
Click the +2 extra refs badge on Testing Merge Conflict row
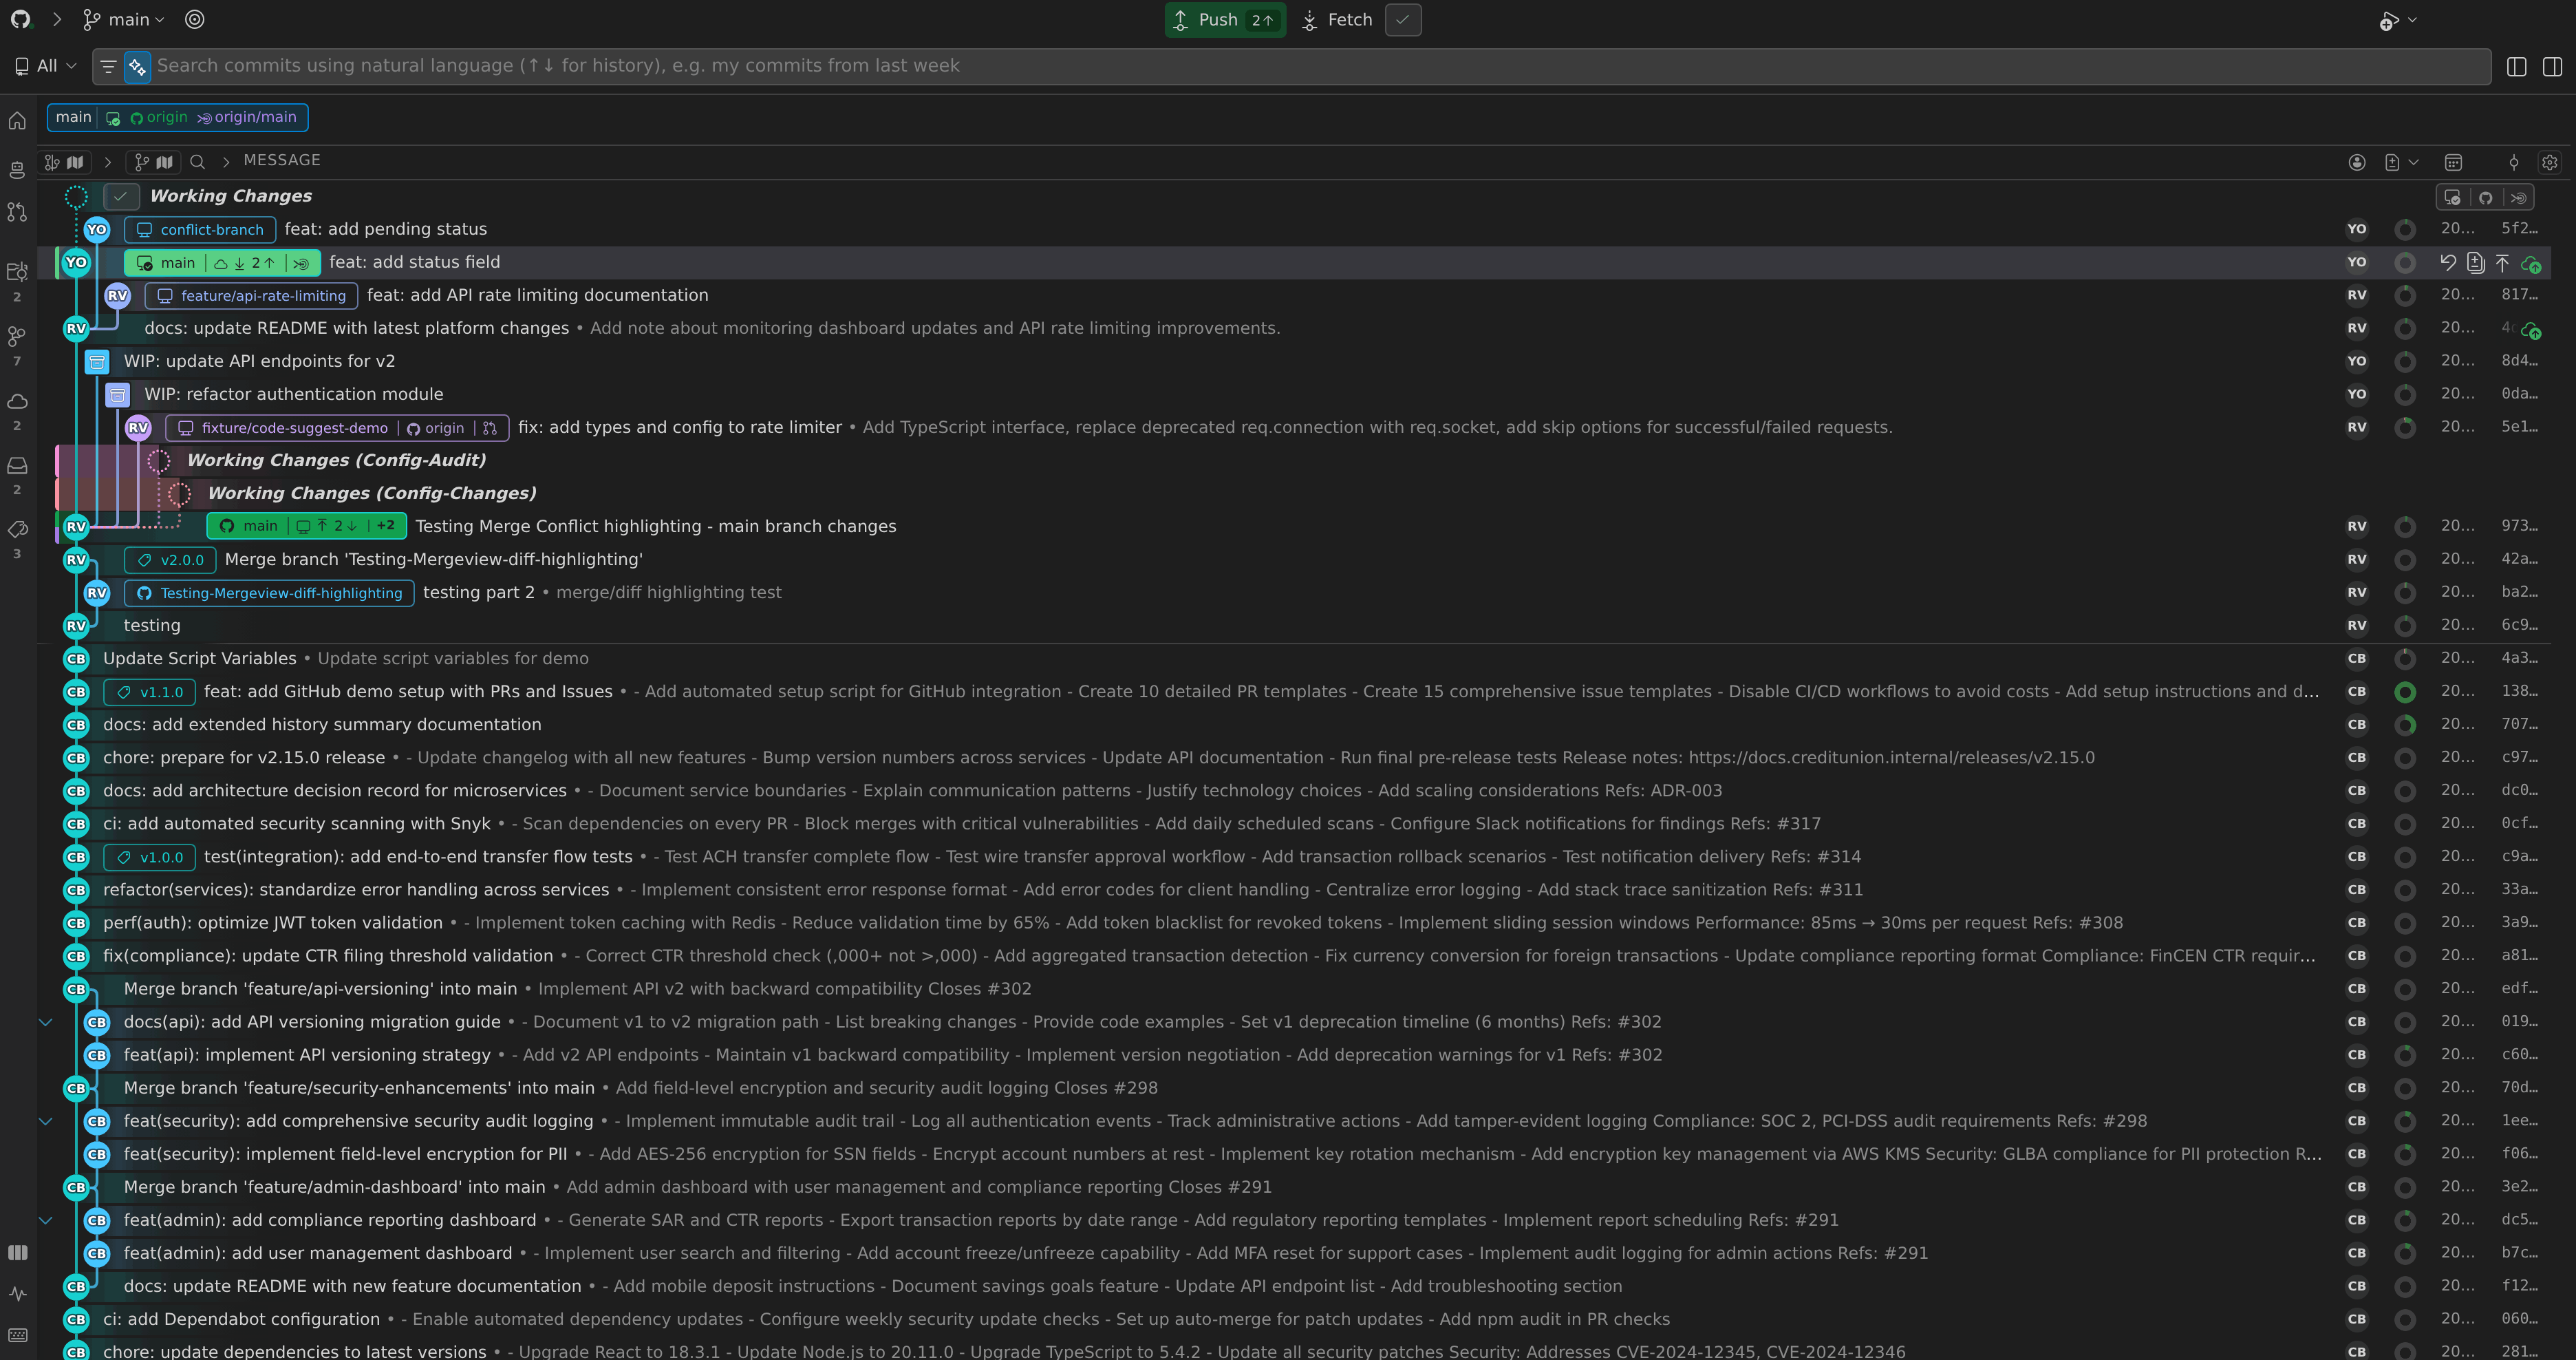point(386,525)
